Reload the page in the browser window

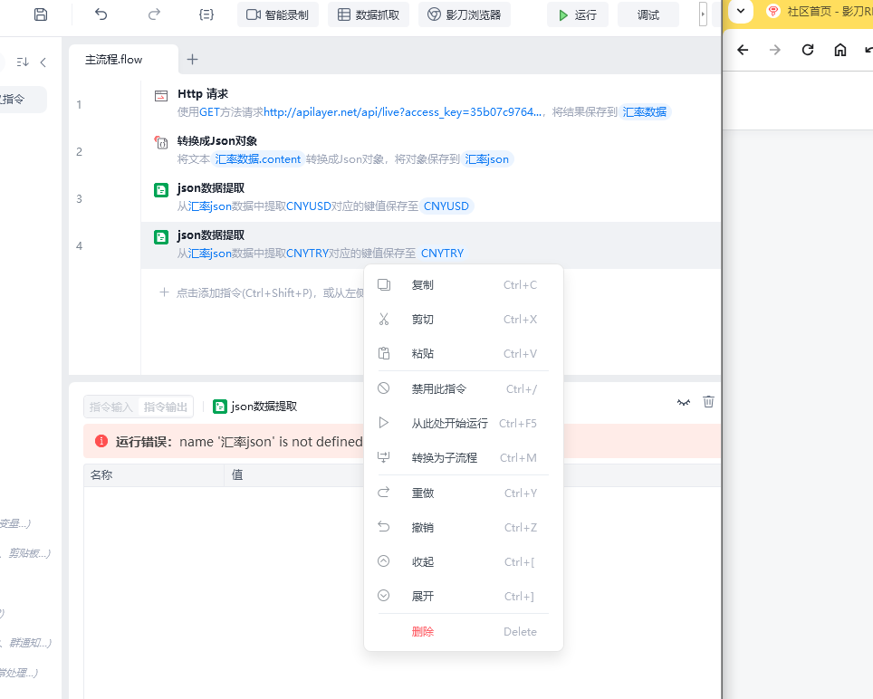[x=808, y=50]
